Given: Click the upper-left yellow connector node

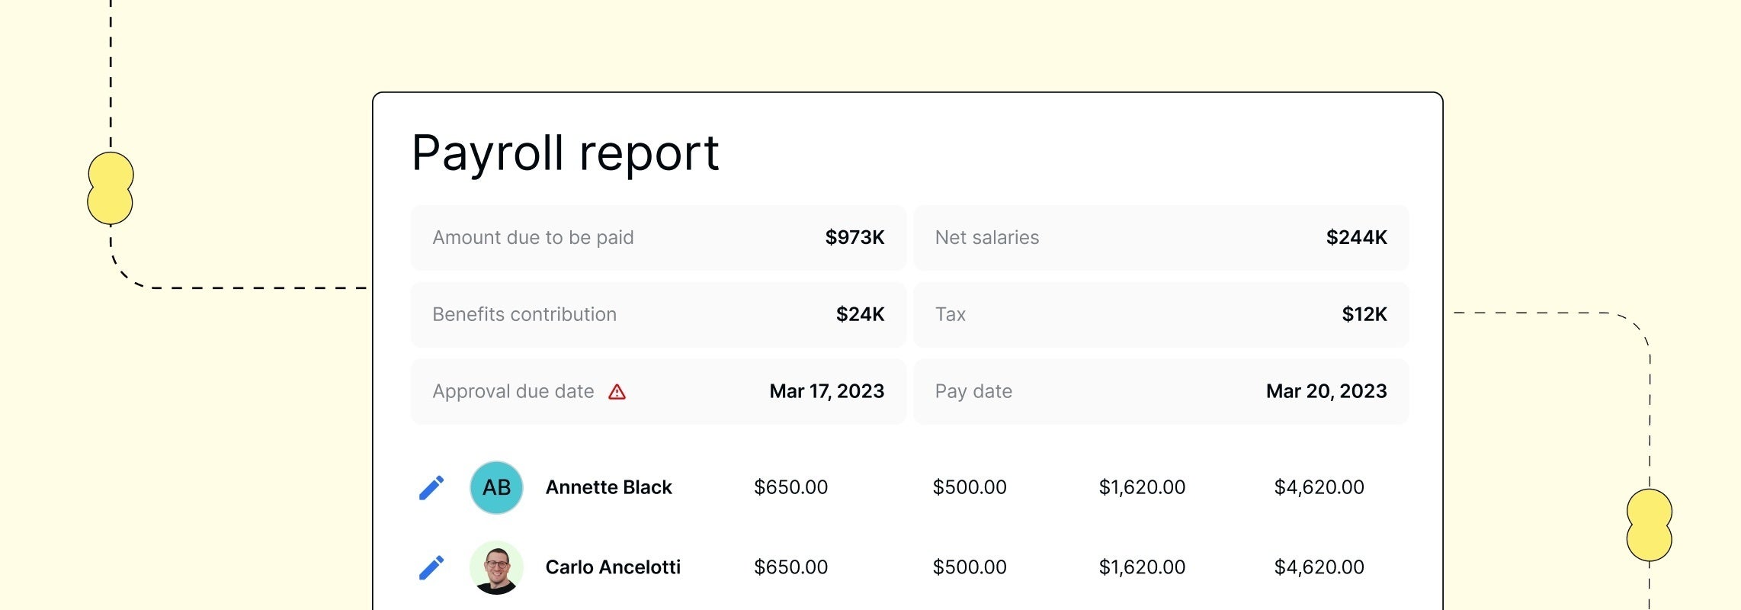Looking at the screenshot, I should tap(111, 188).
